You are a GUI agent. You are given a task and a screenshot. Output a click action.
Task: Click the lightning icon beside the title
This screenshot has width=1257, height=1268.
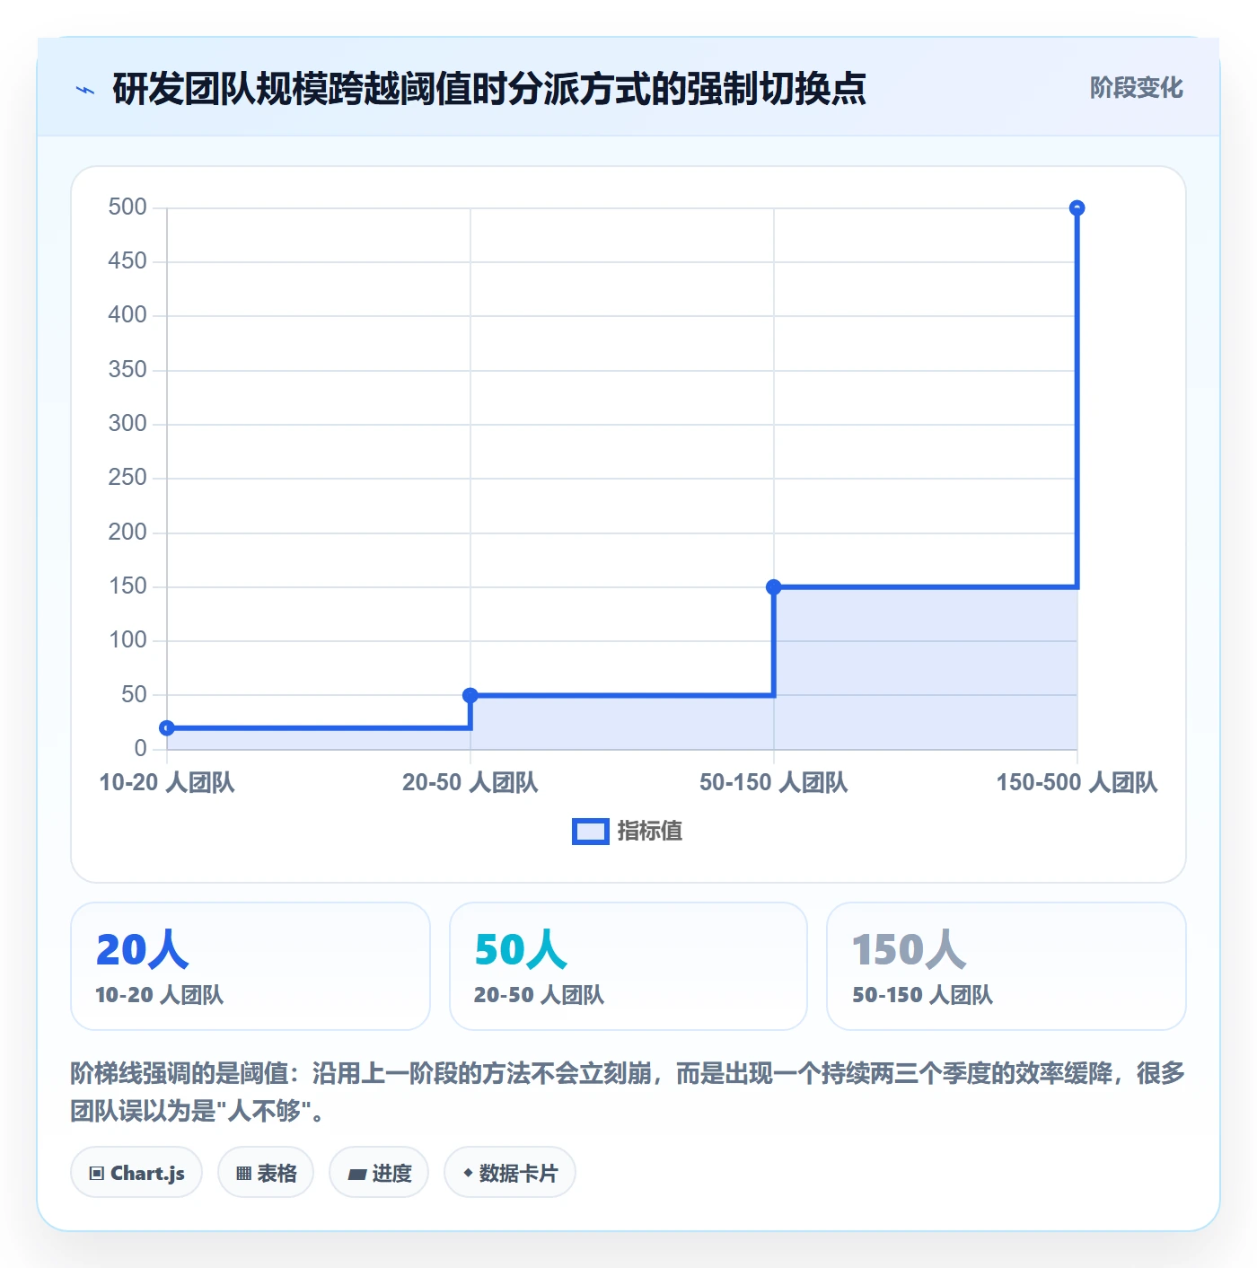[85, 90]
